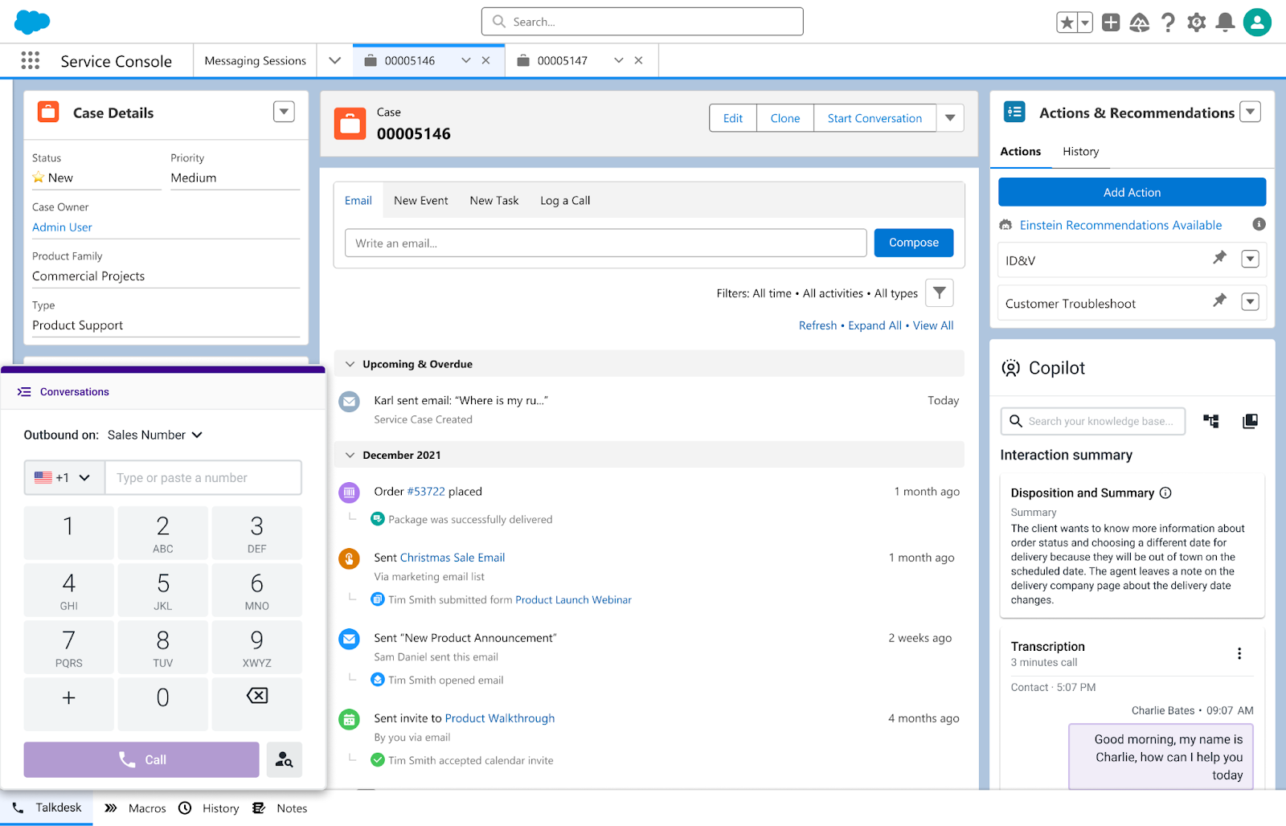Click the Salesforce cloud logo

coord(32,22)
